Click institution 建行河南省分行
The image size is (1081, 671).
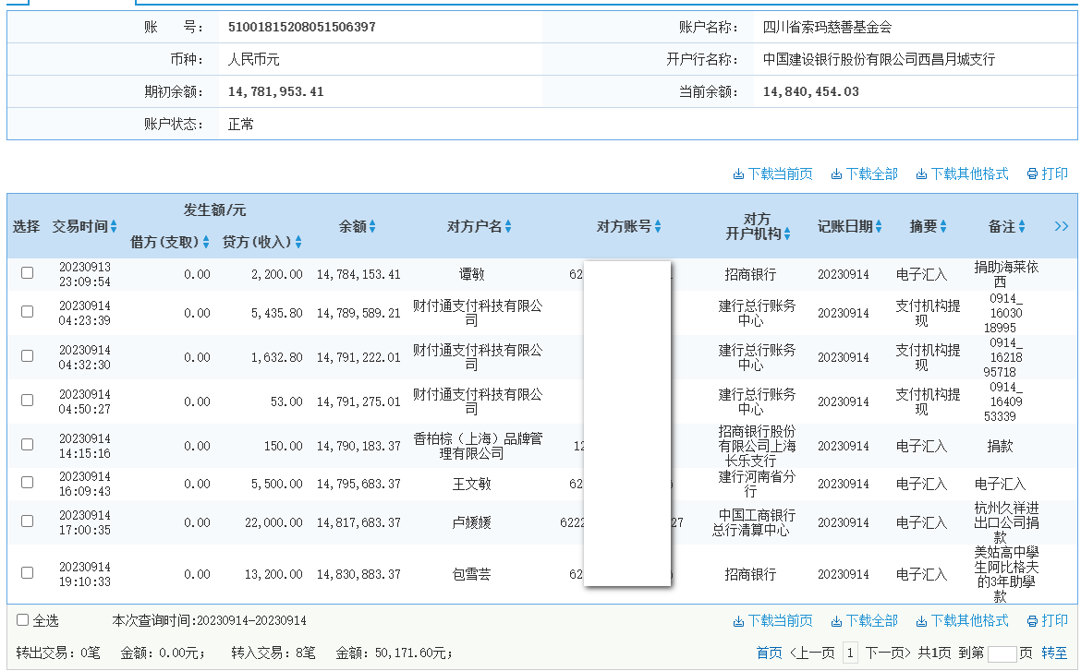757,485
